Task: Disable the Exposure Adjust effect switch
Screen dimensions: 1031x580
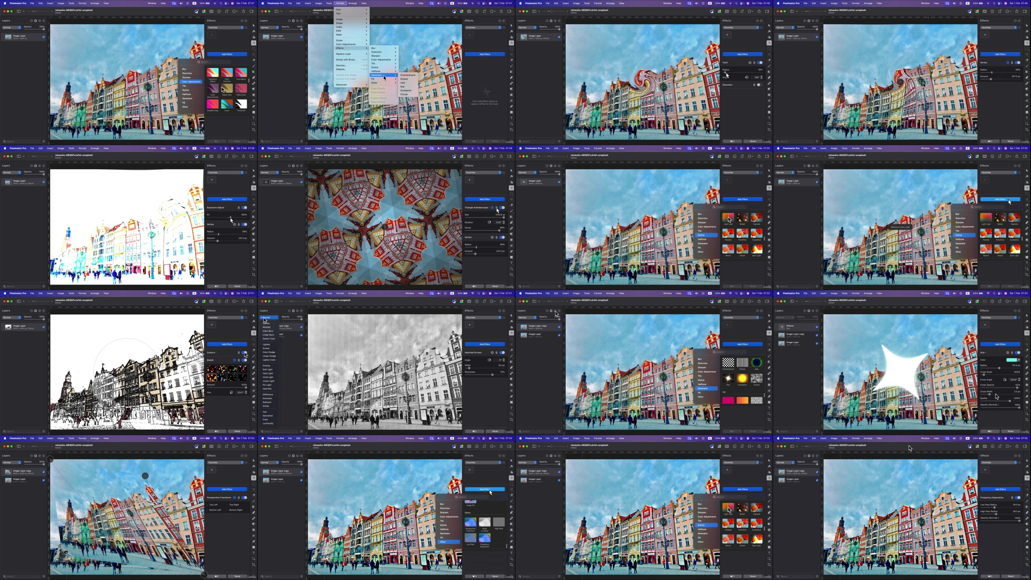Action: pos(244,207)
